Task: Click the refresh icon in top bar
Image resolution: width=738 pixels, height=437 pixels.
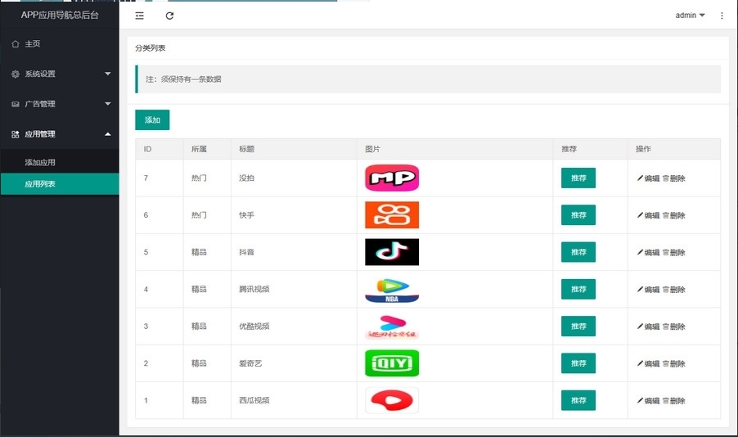Action: pos(169,16)
